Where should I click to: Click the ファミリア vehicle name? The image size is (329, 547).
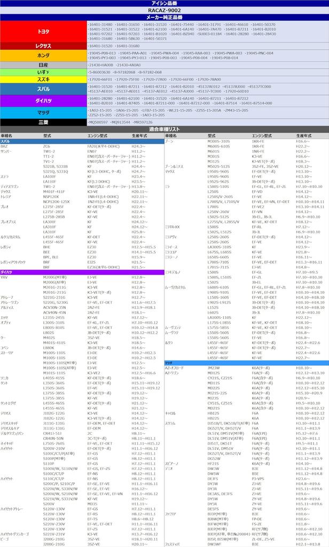tap(170, 514)
